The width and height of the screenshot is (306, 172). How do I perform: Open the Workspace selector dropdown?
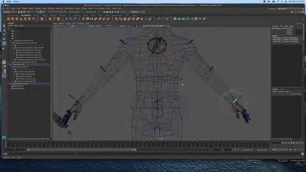(289, 9)
